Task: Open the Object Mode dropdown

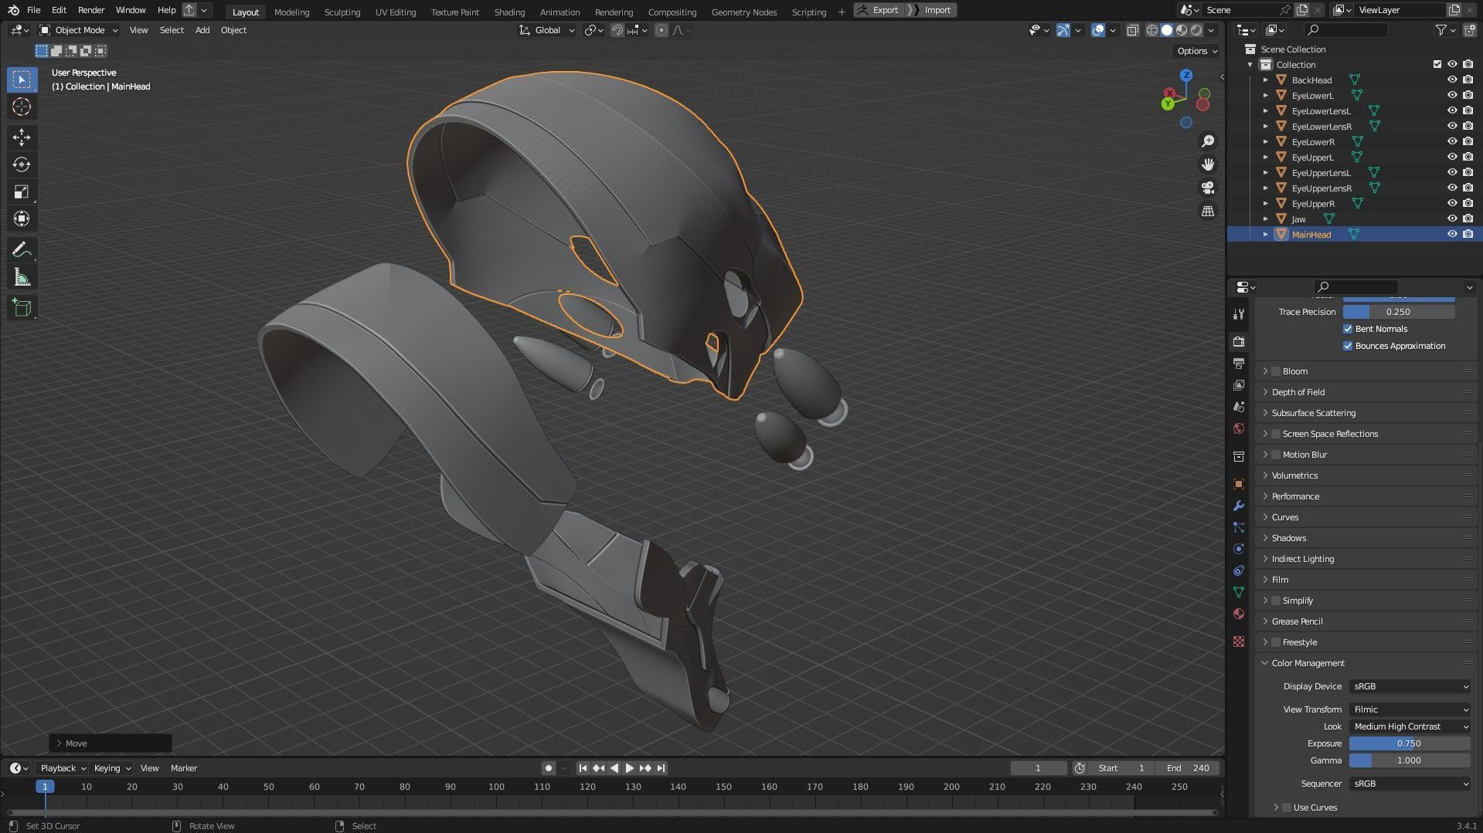Action: click(x=79, y=30)
